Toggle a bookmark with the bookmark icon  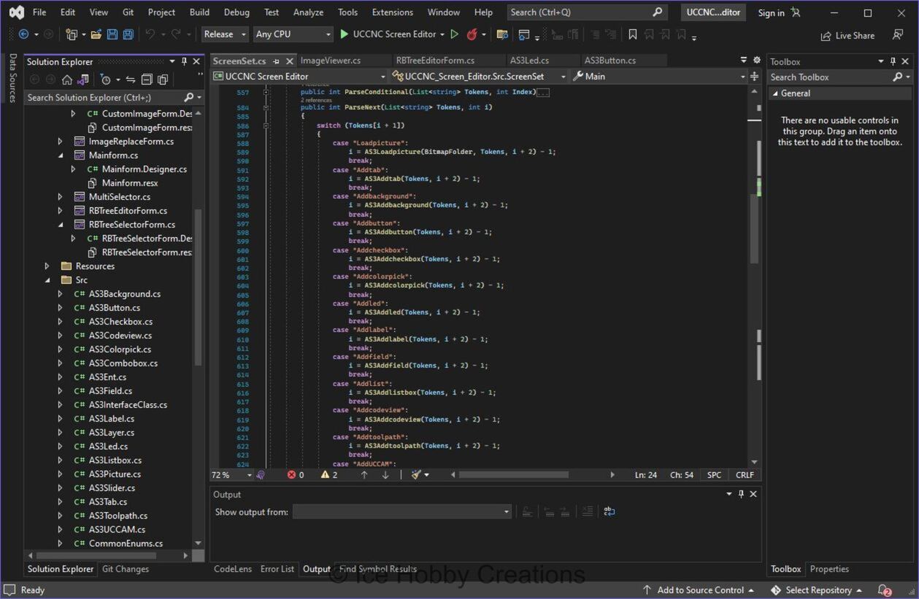coord(633,34)
